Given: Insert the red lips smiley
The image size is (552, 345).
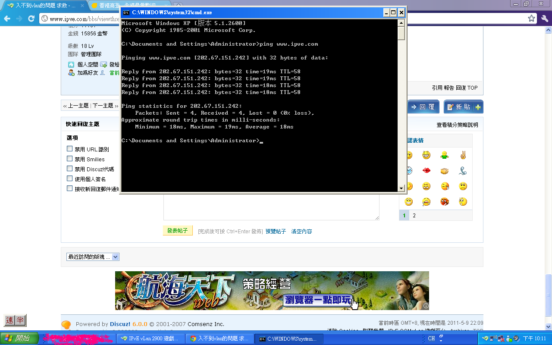Looking at the screenshot, I should click(x=426, y=171).
